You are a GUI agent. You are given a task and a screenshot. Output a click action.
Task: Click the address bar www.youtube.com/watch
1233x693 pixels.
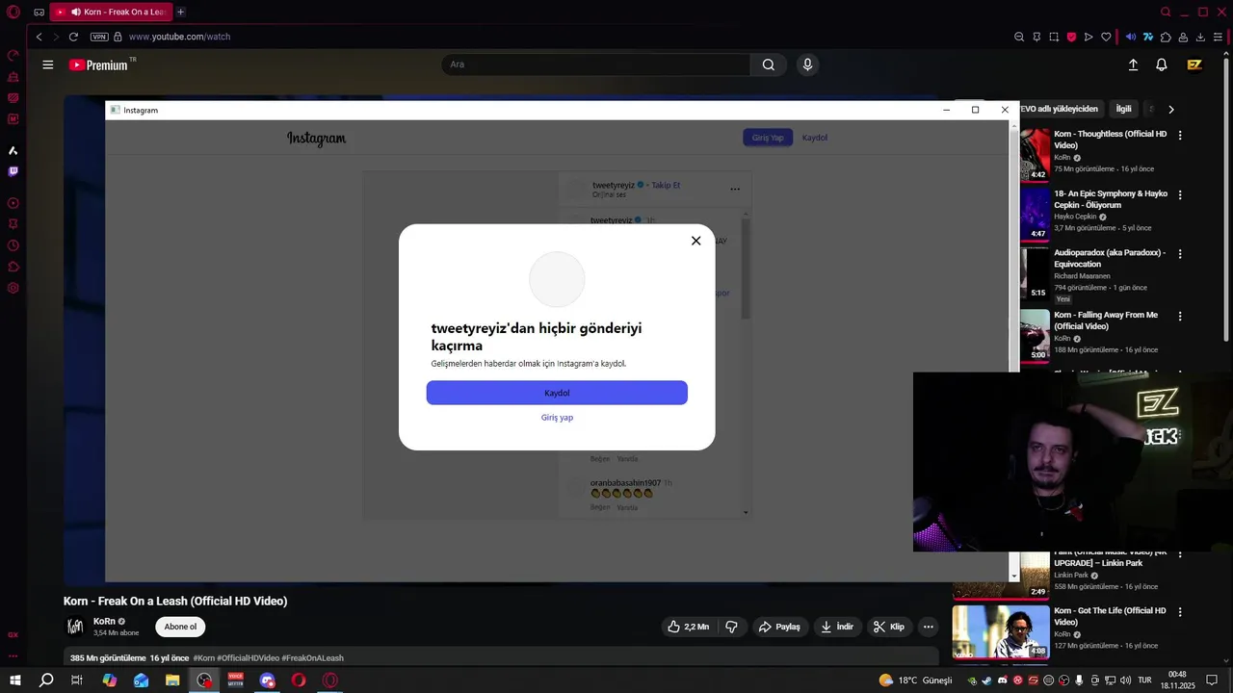click(x=179, y=37)
